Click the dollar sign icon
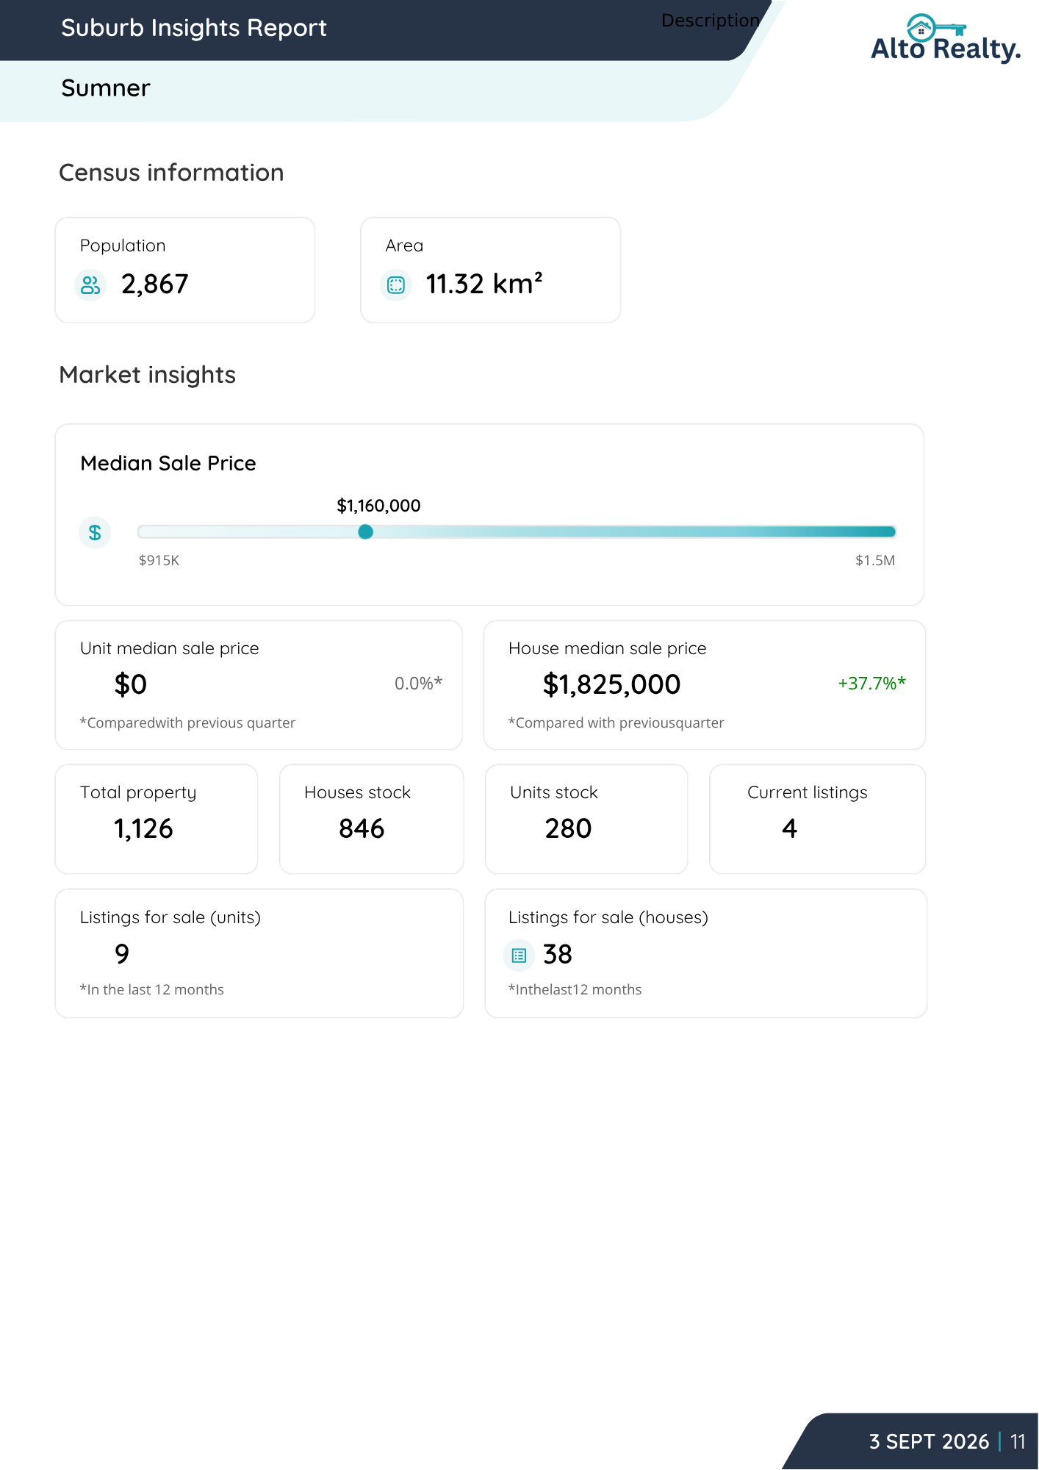The height and width of the screenshot is (1470, 1039). [95, 533]
